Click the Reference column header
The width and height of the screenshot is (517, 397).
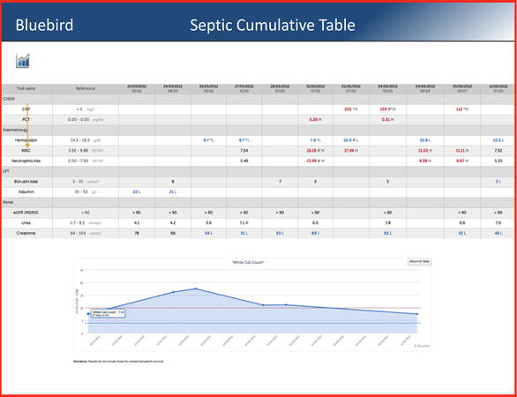pyautogui.click(x=86, y=89)
